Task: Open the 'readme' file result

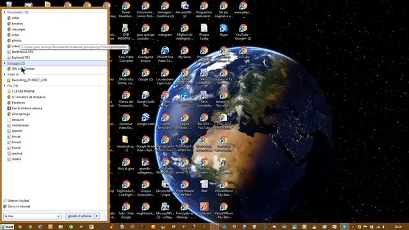Action: point(17,153)
